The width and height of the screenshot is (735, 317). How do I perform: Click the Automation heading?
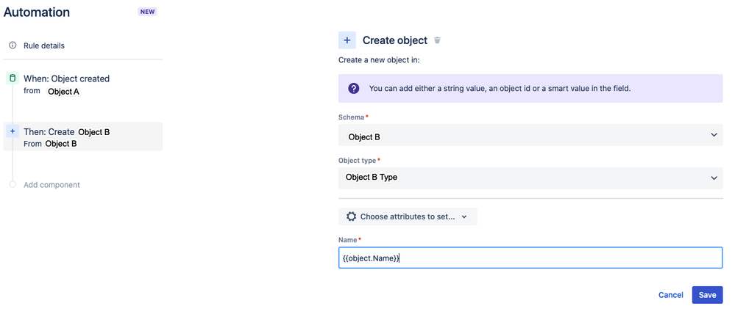[x=37, y=12]
